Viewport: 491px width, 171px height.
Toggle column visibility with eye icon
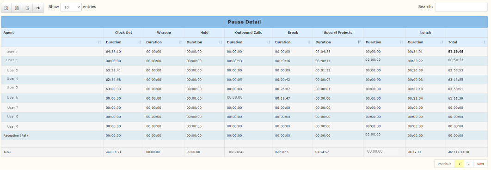tap(38, 8)
